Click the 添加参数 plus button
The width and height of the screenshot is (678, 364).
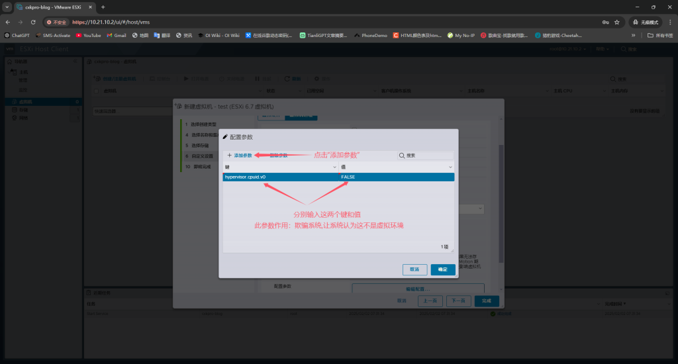(x=239, y=156)
